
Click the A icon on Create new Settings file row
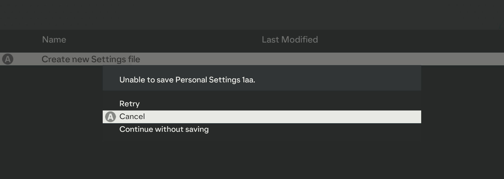point(8,59)
